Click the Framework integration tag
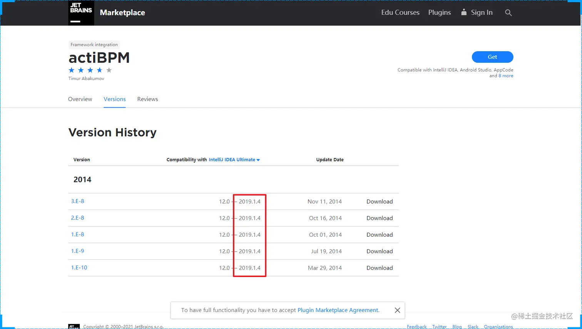Viewport: 582px width, 329px height. (94, 45)
